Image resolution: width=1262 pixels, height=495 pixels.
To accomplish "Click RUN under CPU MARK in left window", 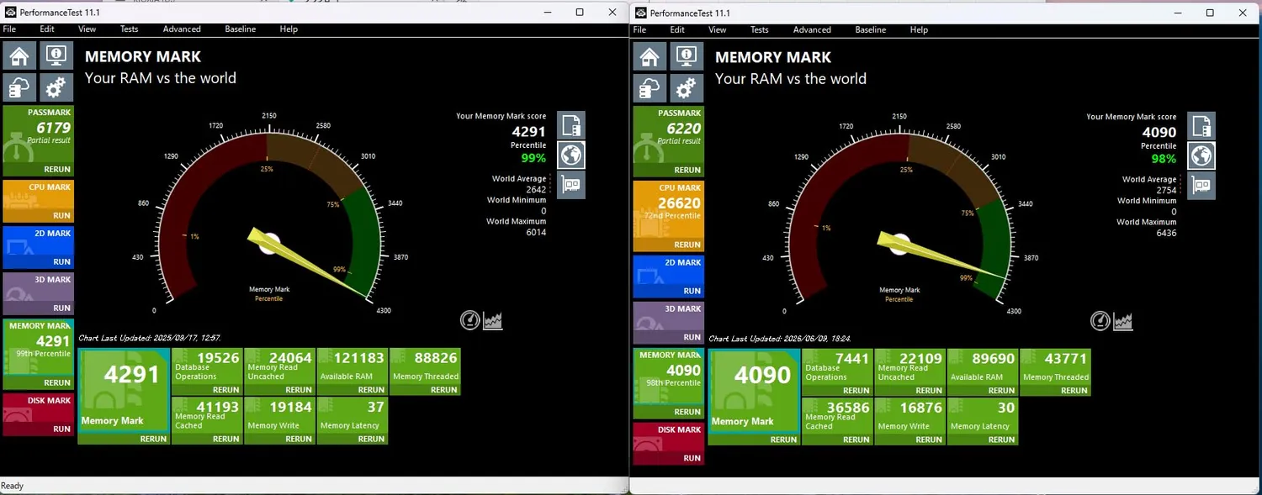I will pos(62,216).
